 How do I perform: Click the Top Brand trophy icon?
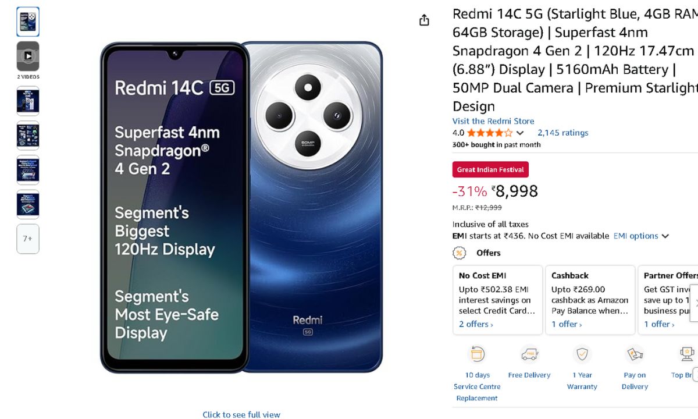click(686, 354)
